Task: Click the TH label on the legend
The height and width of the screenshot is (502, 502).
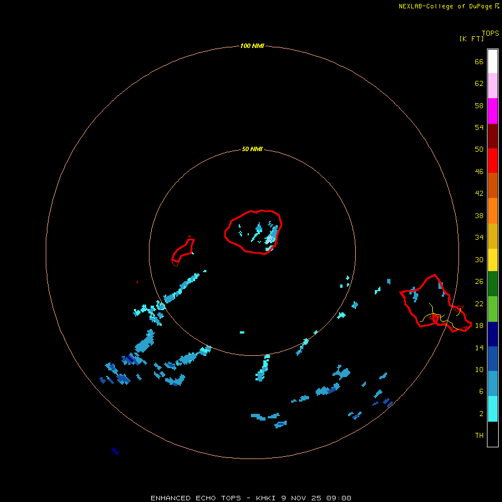Action: pos(479,436)
